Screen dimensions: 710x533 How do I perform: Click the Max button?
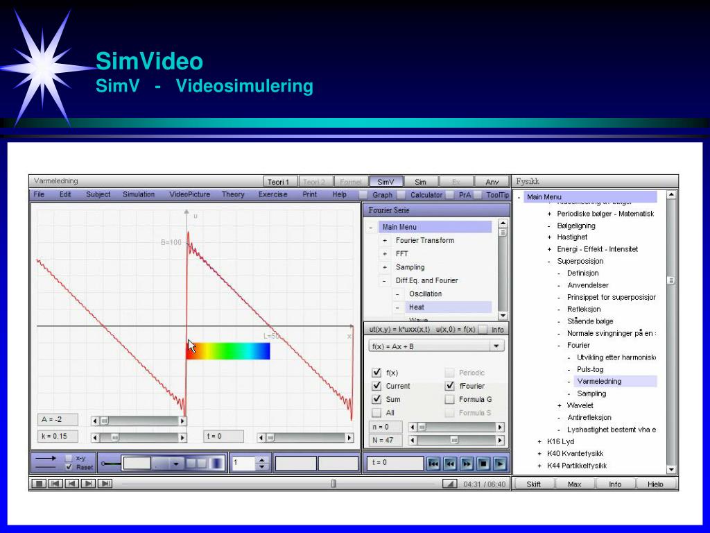pyautogui.click(x=574, y=484)
